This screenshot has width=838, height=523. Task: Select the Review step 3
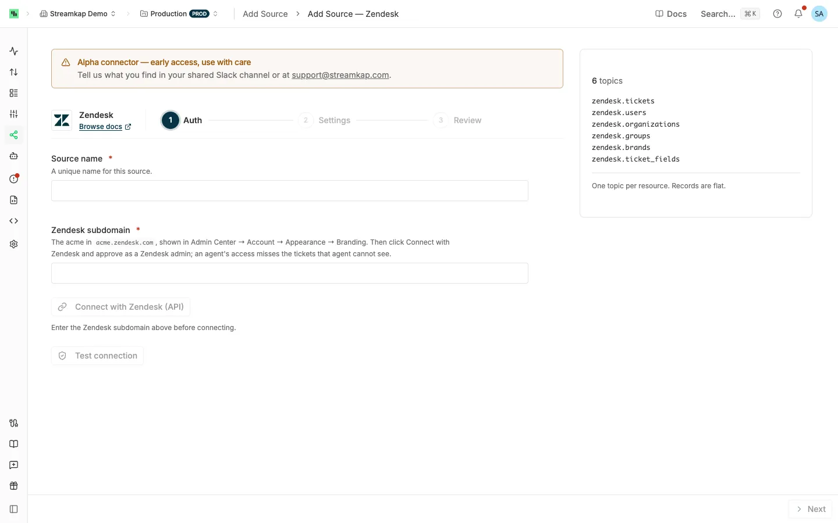coord(458,120)
